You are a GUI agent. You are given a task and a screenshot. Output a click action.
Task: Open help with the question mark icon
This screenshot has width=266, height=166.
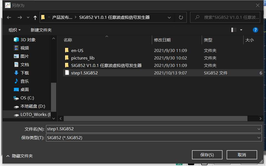tap(255, 30)
